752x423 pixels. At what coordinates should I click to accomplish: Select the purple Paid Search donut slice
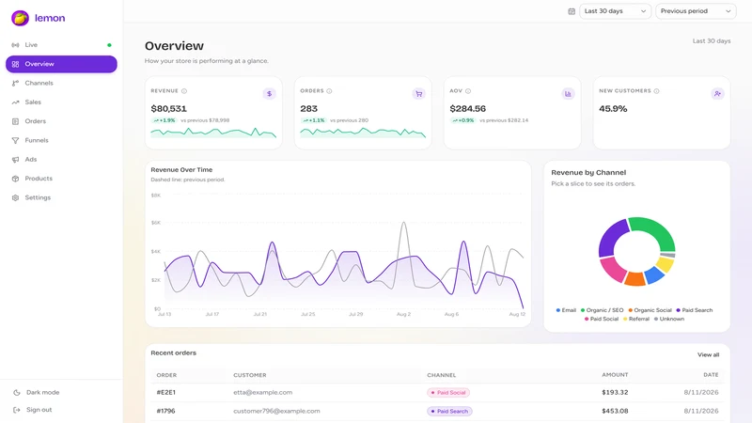(610, 239)
